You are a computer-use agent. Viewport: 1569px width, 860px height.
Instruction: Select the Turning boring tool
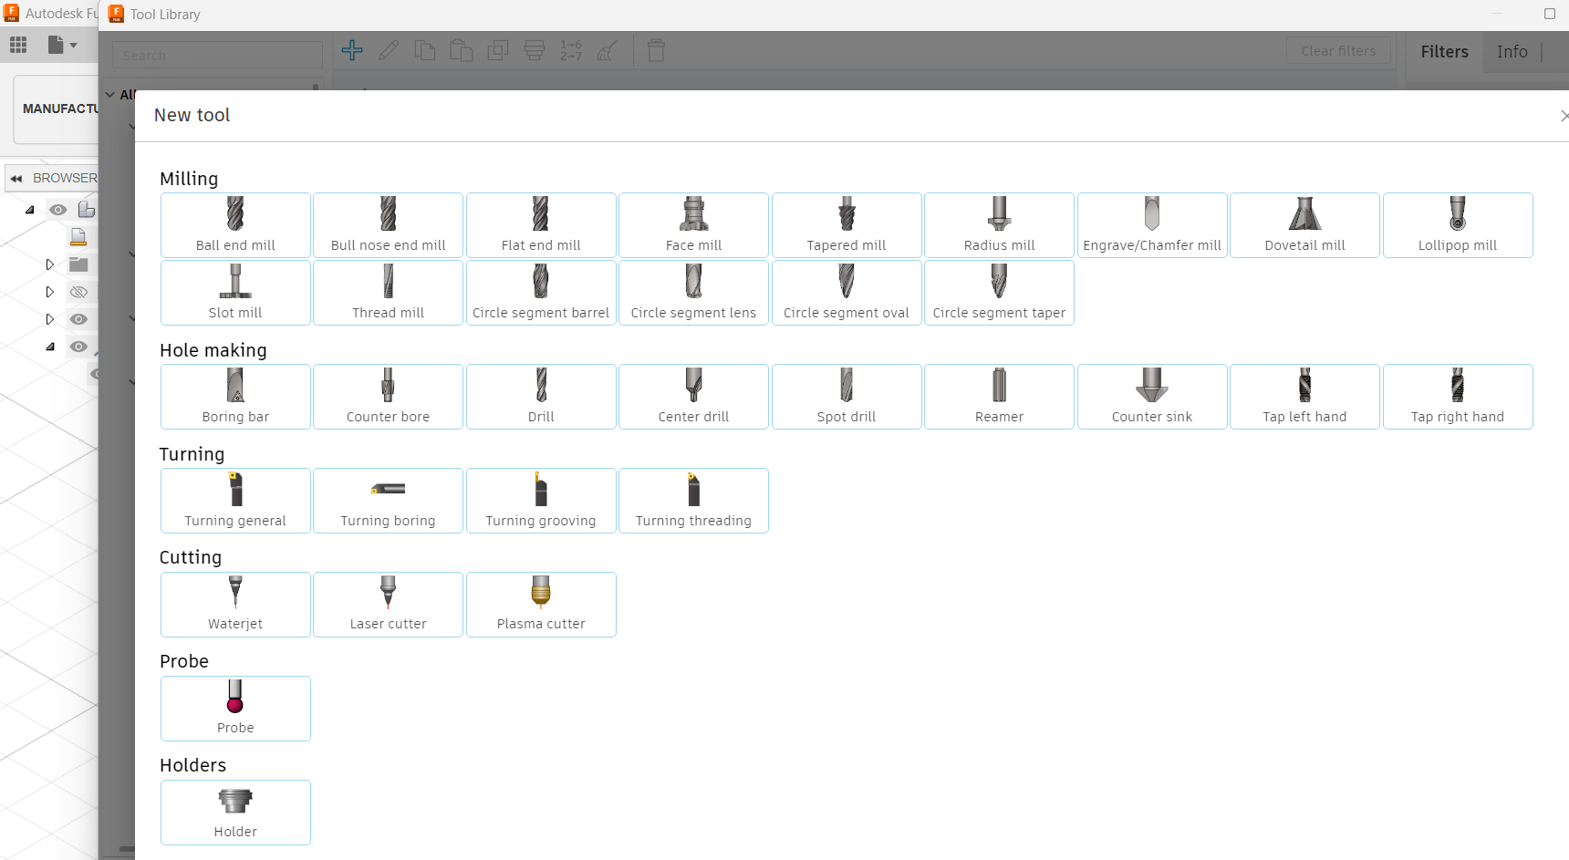click(x=388, y=501)
